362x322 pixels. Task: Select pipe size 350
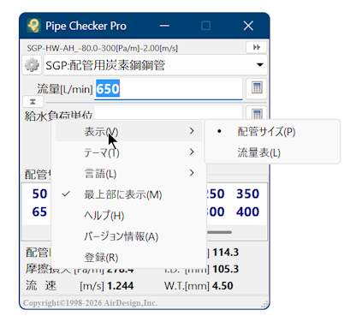tap(247, 194)
